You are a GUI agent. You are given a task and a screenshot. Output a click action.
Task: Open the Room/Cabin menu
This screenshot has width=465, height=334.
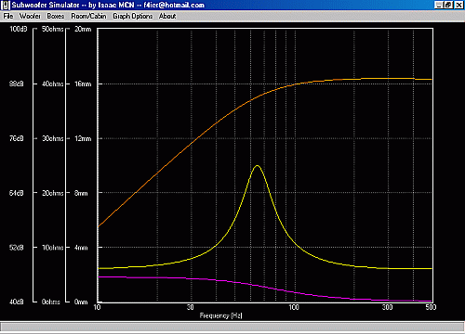pyautogui.click(x=88, y=16)
